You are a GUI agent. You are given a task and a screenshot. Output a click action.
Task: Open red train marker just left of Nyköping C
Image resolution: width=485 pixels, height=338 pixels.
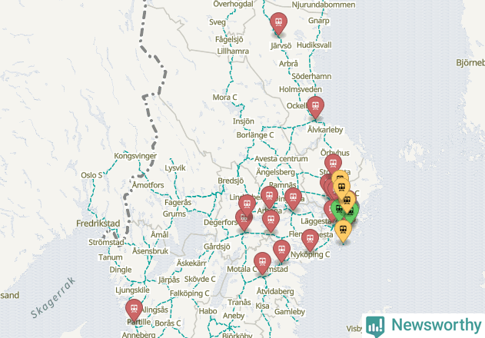pyautogui.click(x=281, y=250)
